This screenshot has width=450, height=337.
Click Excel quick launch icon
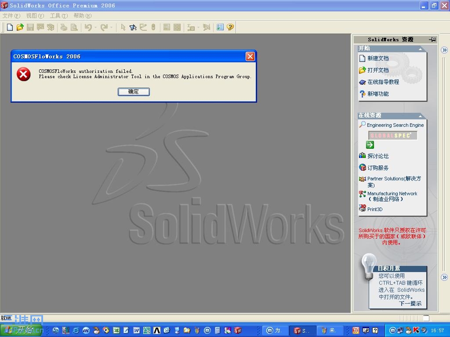(x=116, y=330)
